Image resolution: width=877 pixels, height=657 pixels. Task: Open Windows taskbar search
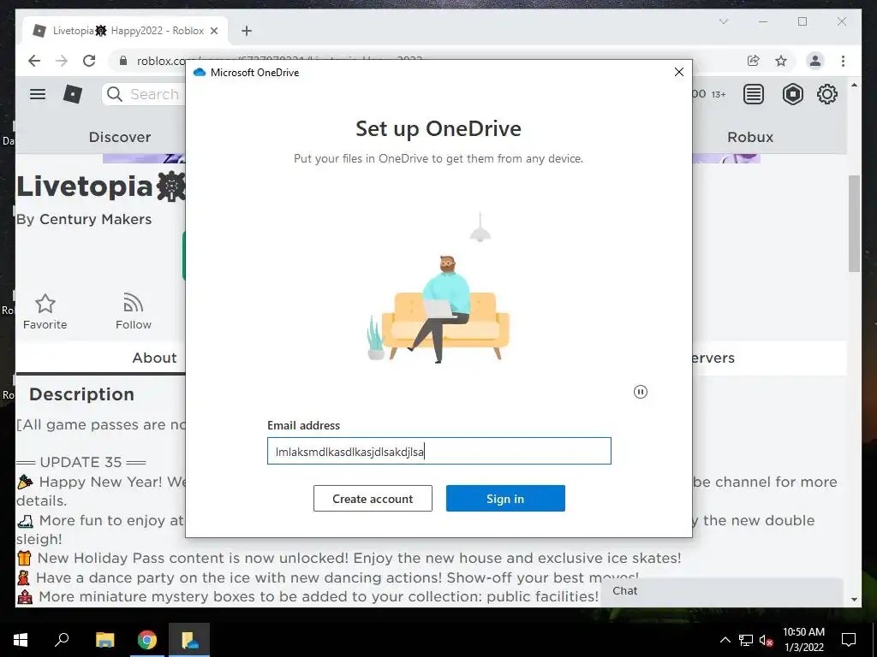point(62,640)
